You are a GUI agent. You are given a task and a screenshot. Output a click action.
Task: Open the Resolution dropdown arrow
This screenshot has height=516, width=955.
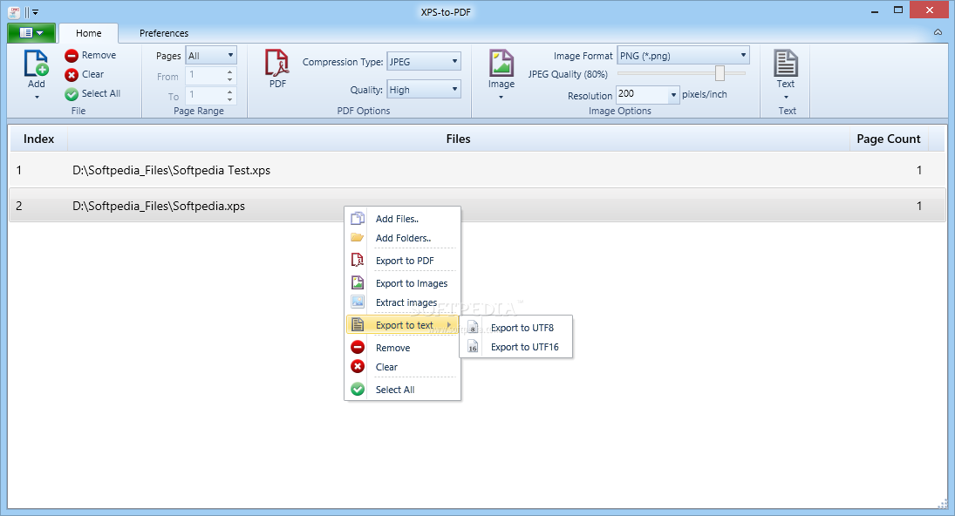[673, 95]
